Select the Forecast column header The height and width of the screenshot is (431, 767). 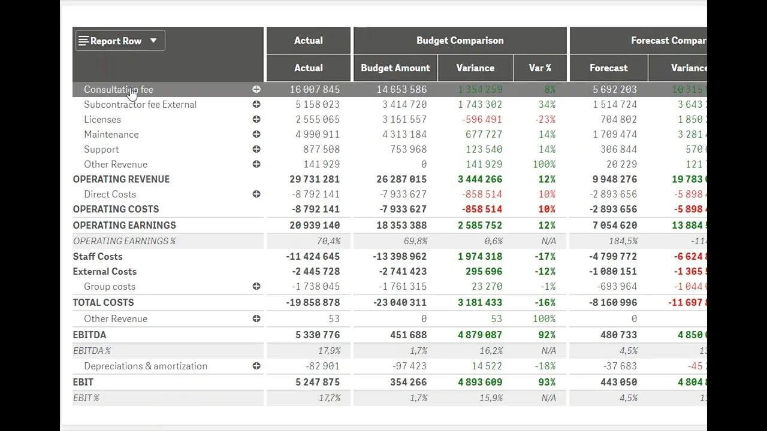coord(608,68)
